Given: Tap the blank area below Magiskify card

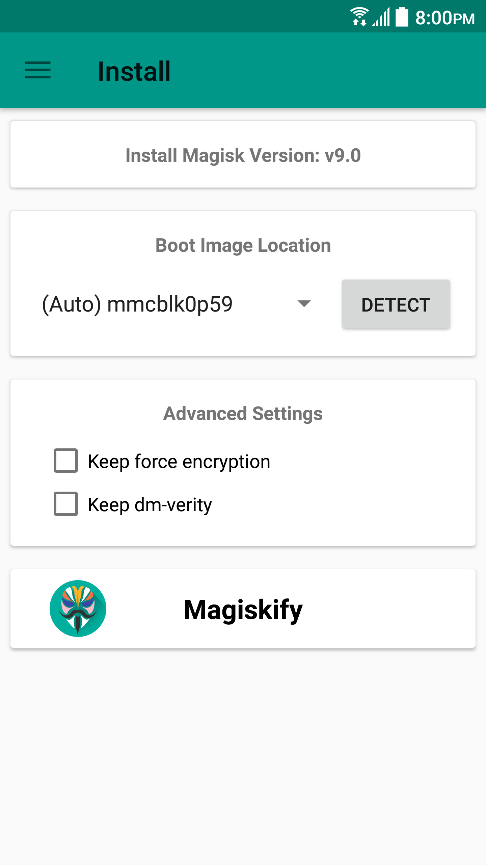Looking at the screenshot, I should coord(243,760).
